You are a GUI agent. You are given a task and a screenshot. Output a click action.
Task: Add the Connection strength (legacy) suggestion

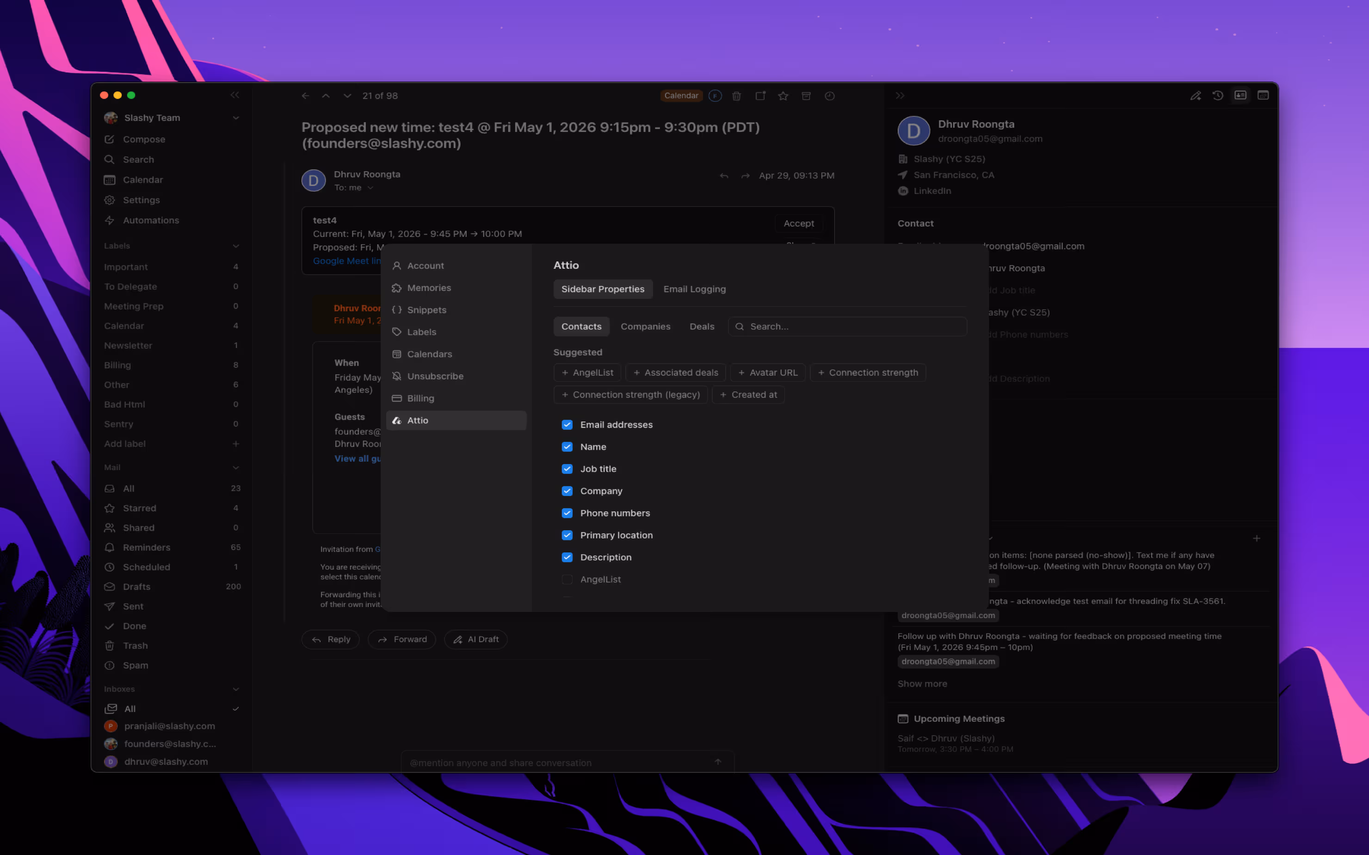coord(630,395)
